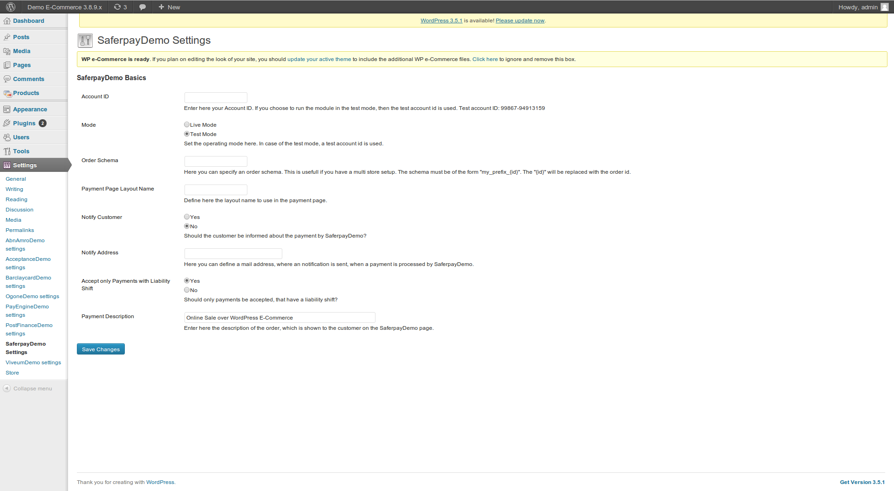Open the Products menu item
This screenshot has width=894, height=491.
click(26, 93)
